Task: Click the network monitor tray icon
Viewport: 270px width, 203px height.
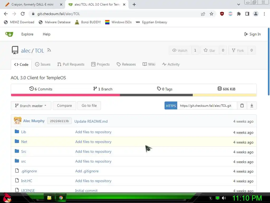Action: coord(218,198)
